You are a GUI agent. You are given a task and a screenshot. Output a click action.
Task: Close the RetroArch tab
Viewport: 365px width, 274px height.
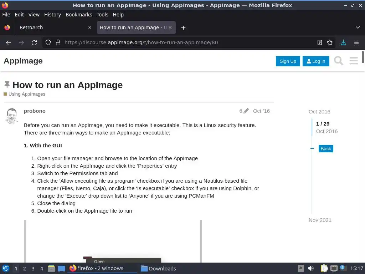point(90,27)
